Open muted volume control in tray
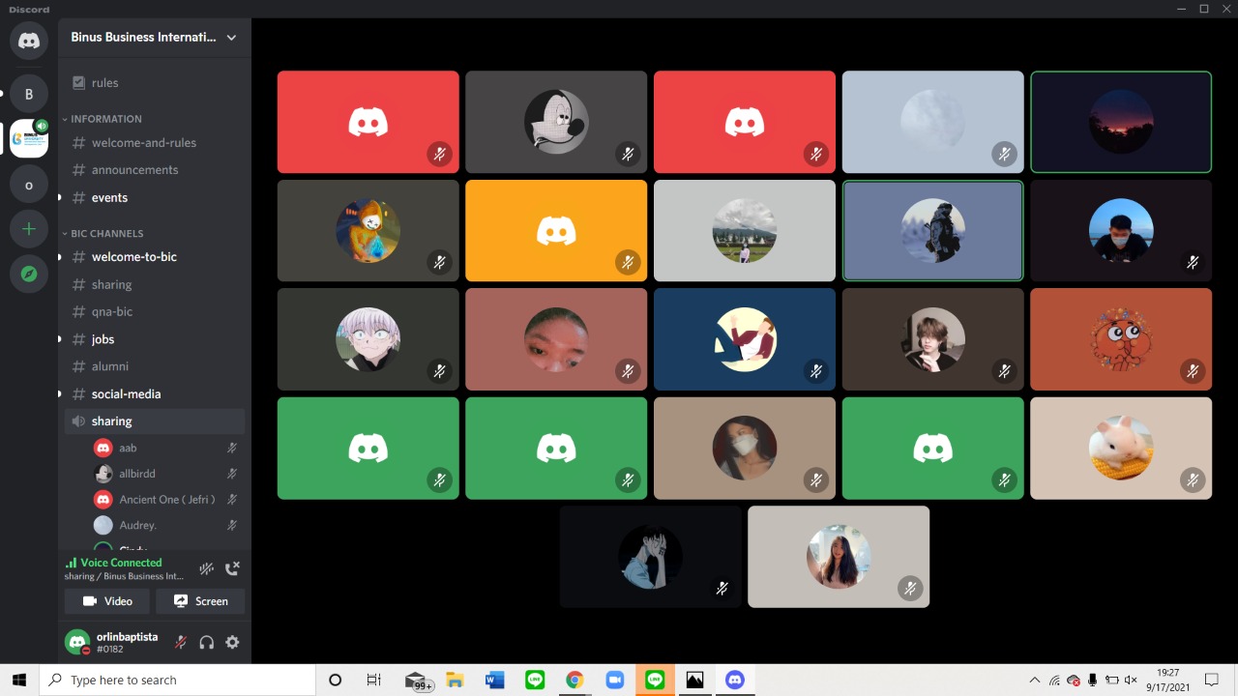 (x=1131, y=681)
